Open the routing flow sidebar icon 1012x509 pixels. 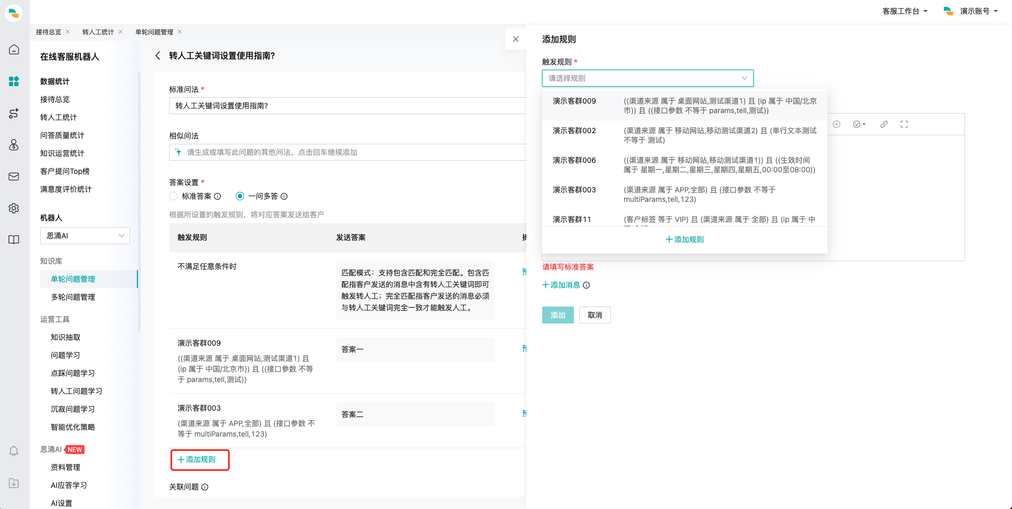click(x=14, y=113)
